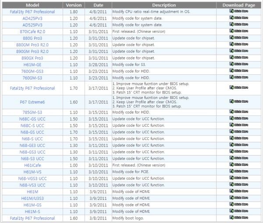Open the N68-S3 UCC model link

32,159
